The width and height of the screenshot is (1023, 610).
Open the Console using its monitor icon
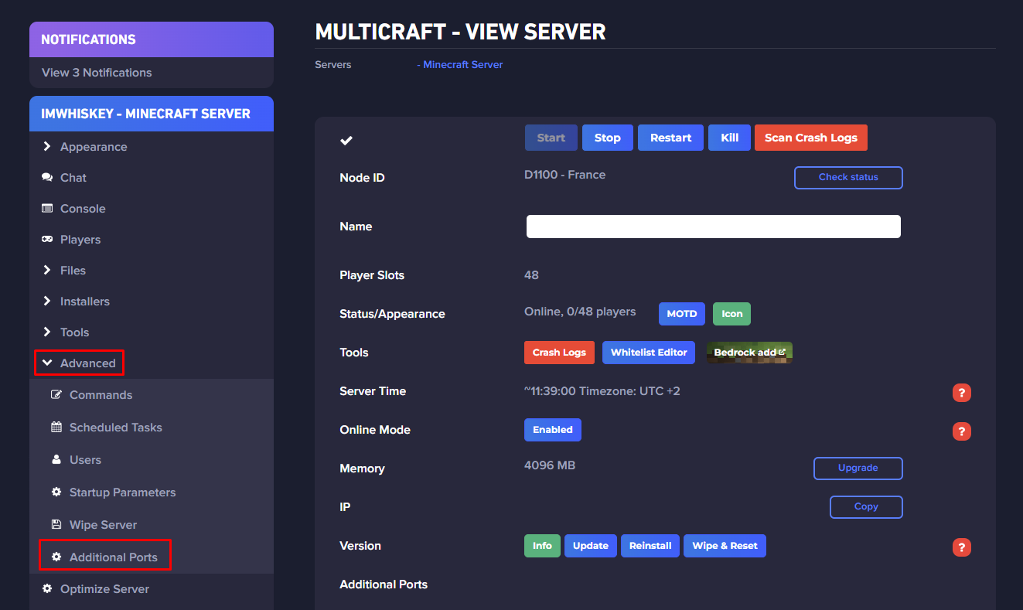coord(48,208)
